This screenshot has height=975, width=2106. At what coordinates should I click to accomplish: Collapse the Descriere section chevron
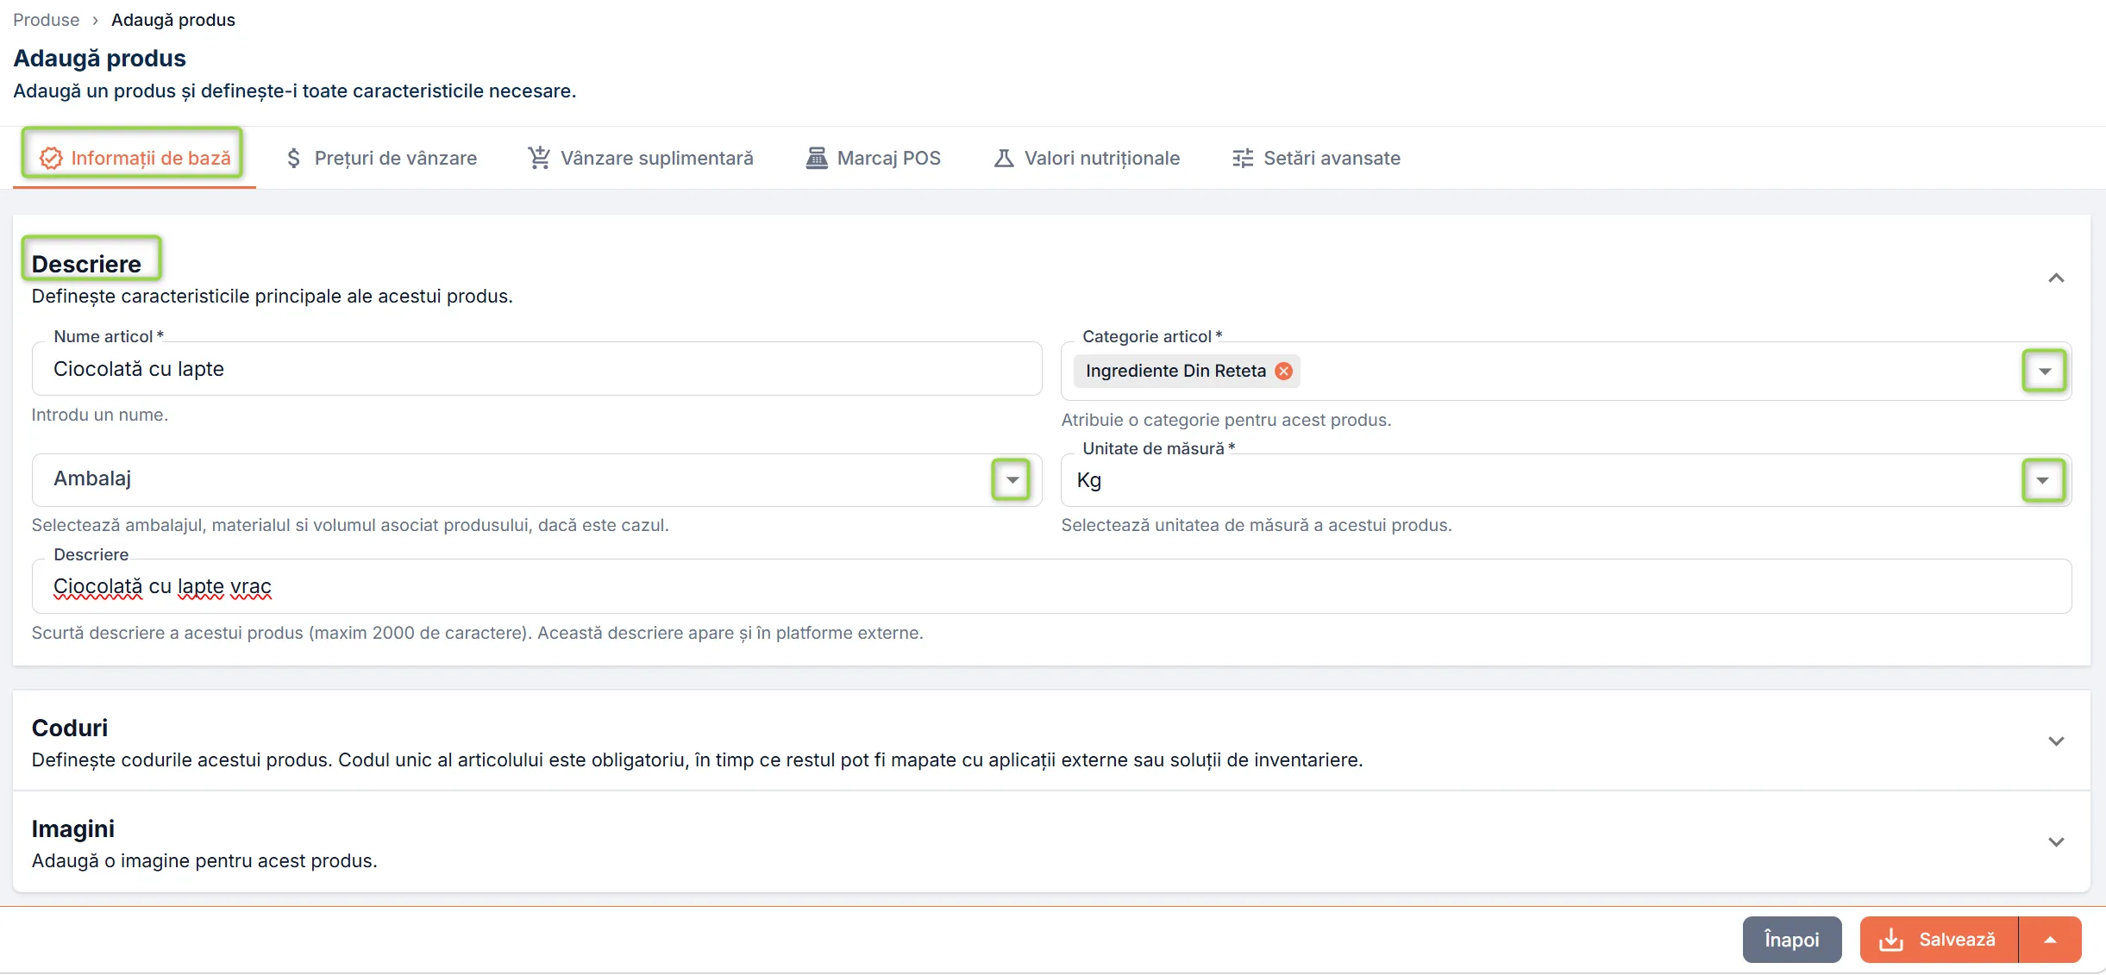click(x=2056, y=278)
